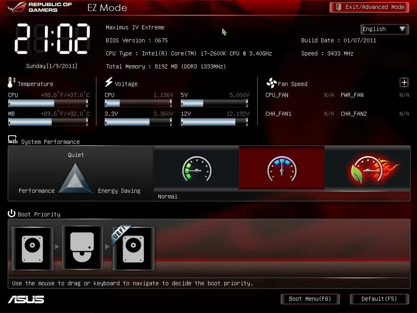
Task: Open the English language dropdown
Action: 384,29
